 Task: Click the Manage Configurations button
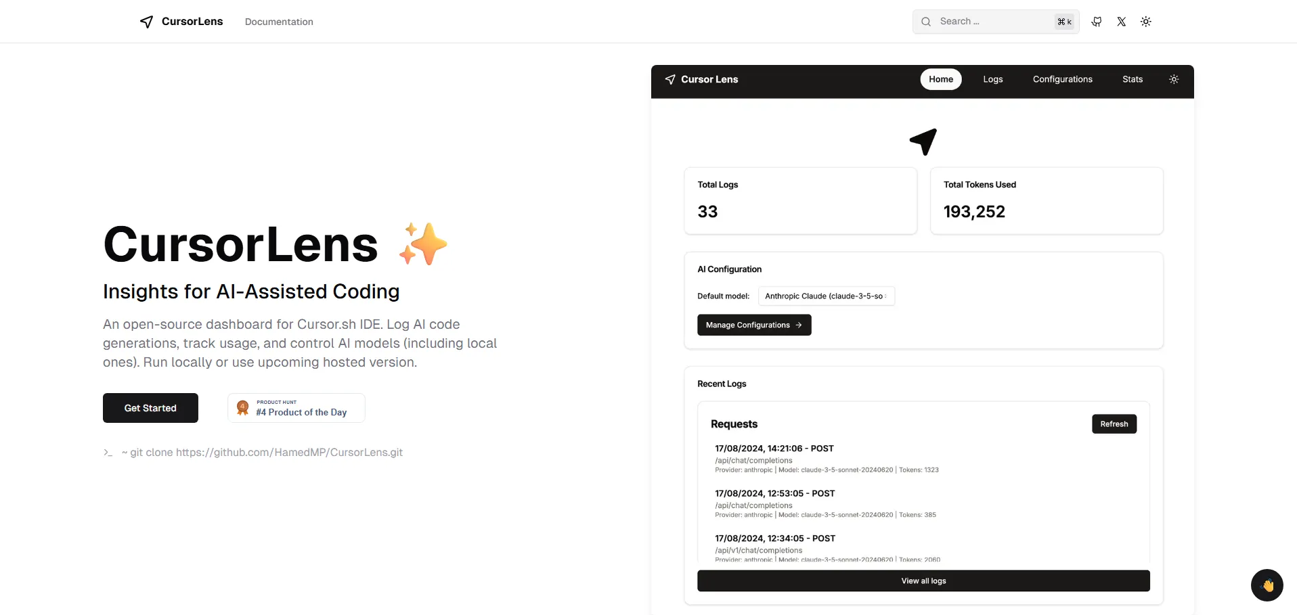coord(754,325)
